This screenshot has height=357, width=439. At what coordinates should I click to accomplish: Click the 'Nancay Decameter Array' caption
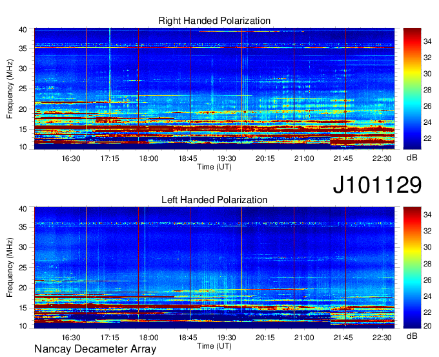(x=95, y=349)
